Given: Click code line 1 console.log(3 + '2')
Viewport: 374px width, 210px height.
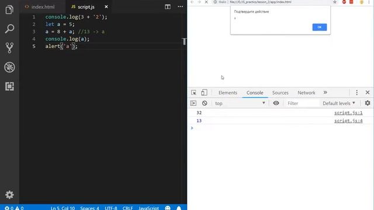Looking at the screenshot, I should (x=77, y=17).
